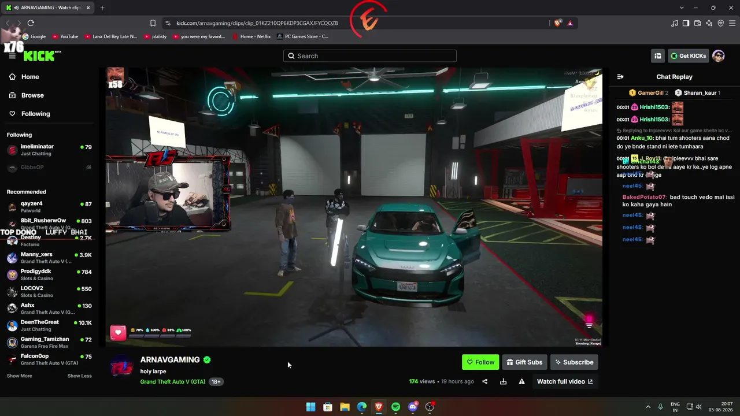
Task: Collapse the Chat Replay panel
Action: (620, 77)
